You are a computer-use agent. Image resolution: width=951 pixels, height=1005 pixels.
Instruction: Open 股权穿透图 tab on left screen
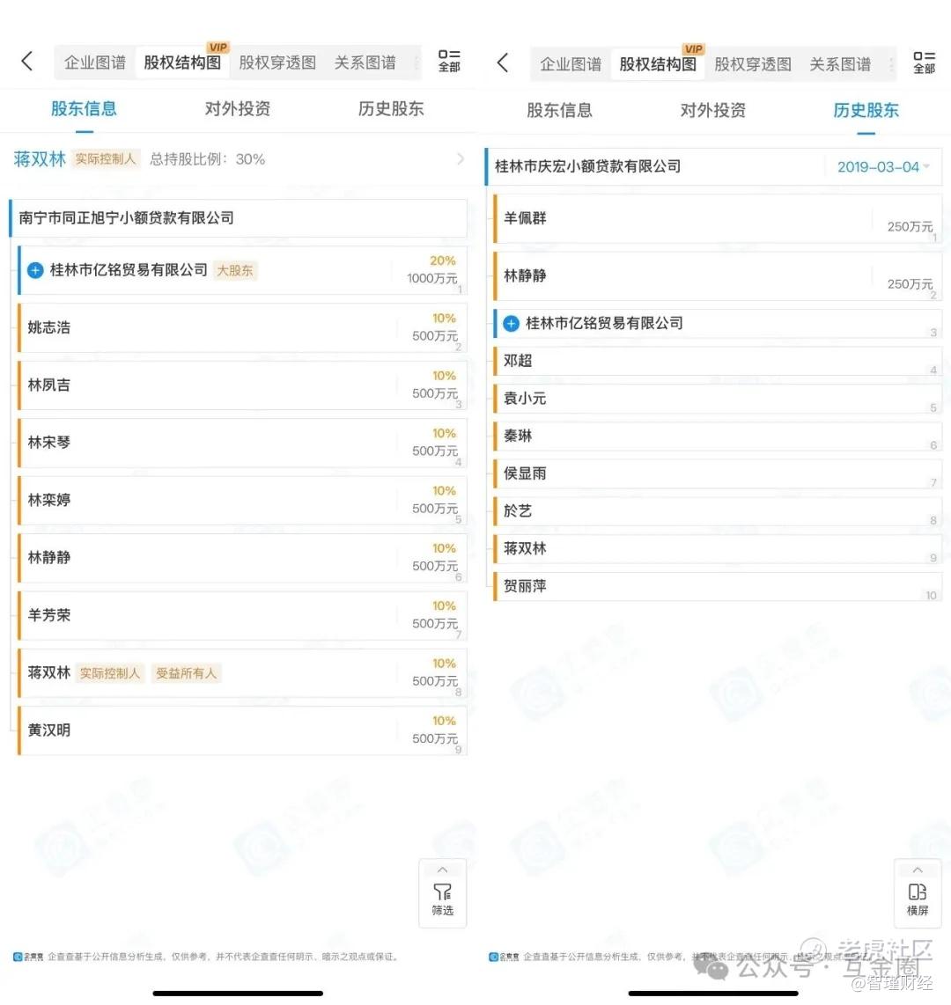point(277,62)
